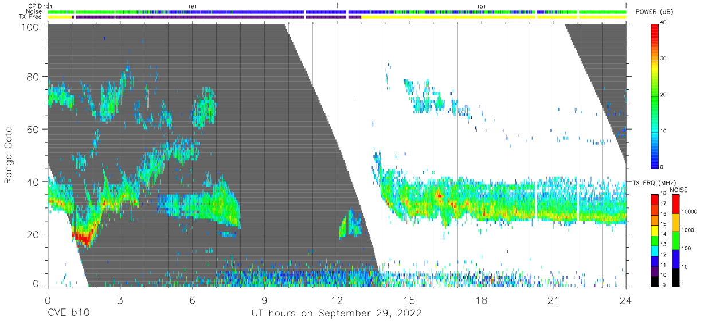
Task: Click the TX FRQ (MHz) legend title
Action: [654, 183]
